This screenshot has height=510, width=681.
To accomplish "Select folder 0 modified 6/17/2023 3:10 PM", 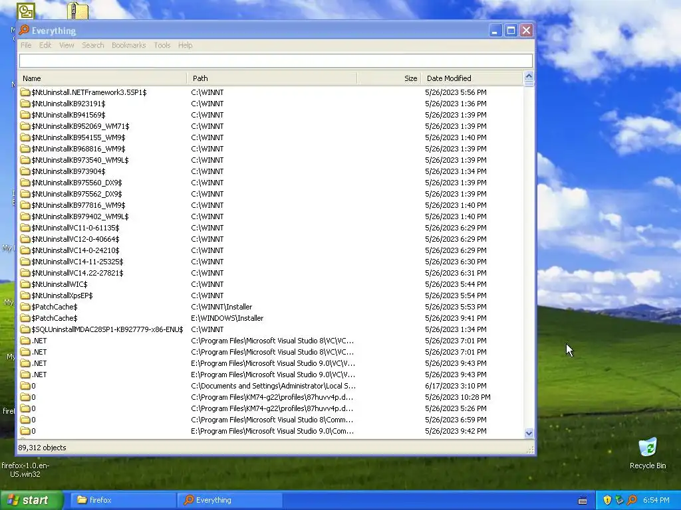I will click(x=25, y=386).
